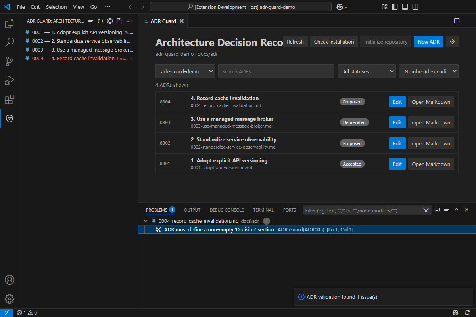This screenshot has height=317, width=476.
Task: Open the Go menu
Action: 94,7
